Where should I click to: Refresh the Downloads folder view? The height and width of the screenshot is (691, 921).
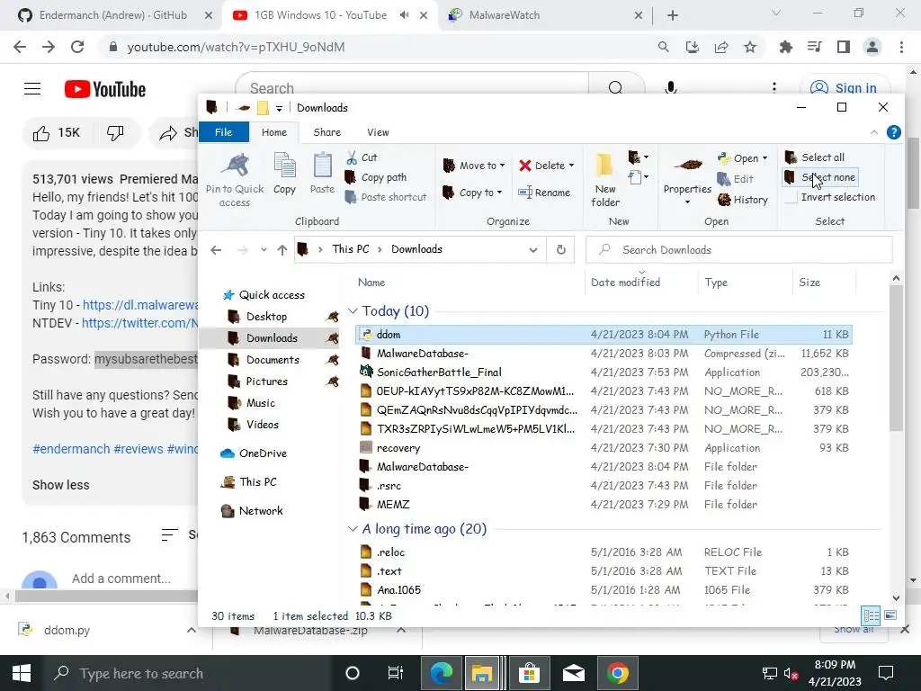point(561,250)
